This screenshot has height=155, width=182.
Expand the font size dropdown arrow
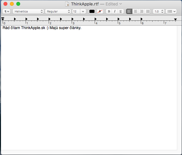coord(83,12)
